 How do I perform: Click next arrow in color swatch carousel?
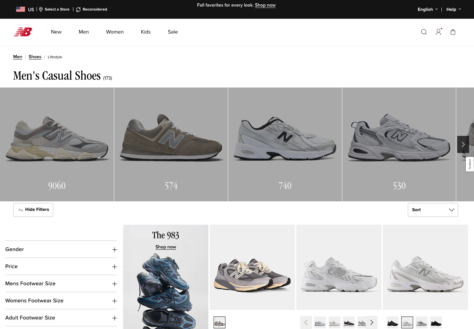tap(372, 322)
